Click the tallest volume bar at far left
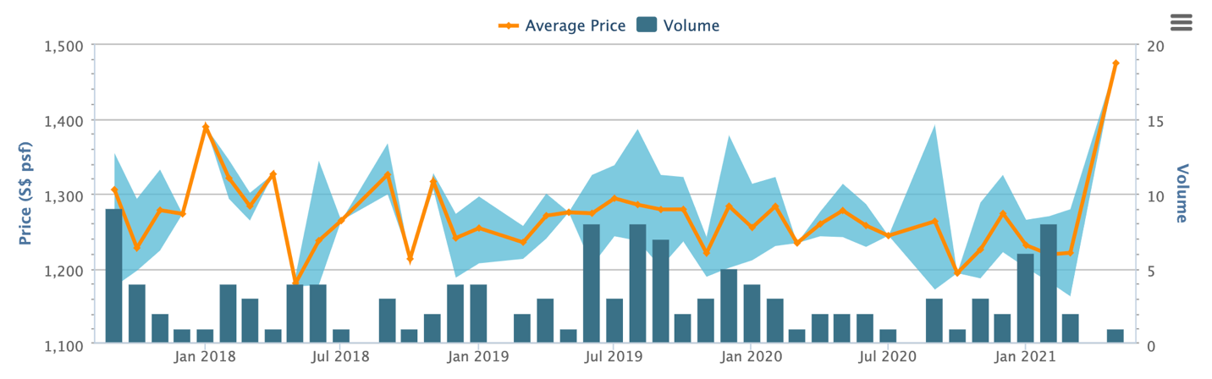Image resolution: width=1212 pixels, height=379 pixels. [x=114, y=275]
